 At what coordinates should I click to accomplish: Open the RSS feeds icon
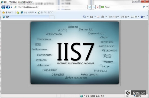(x=91, y=17)
